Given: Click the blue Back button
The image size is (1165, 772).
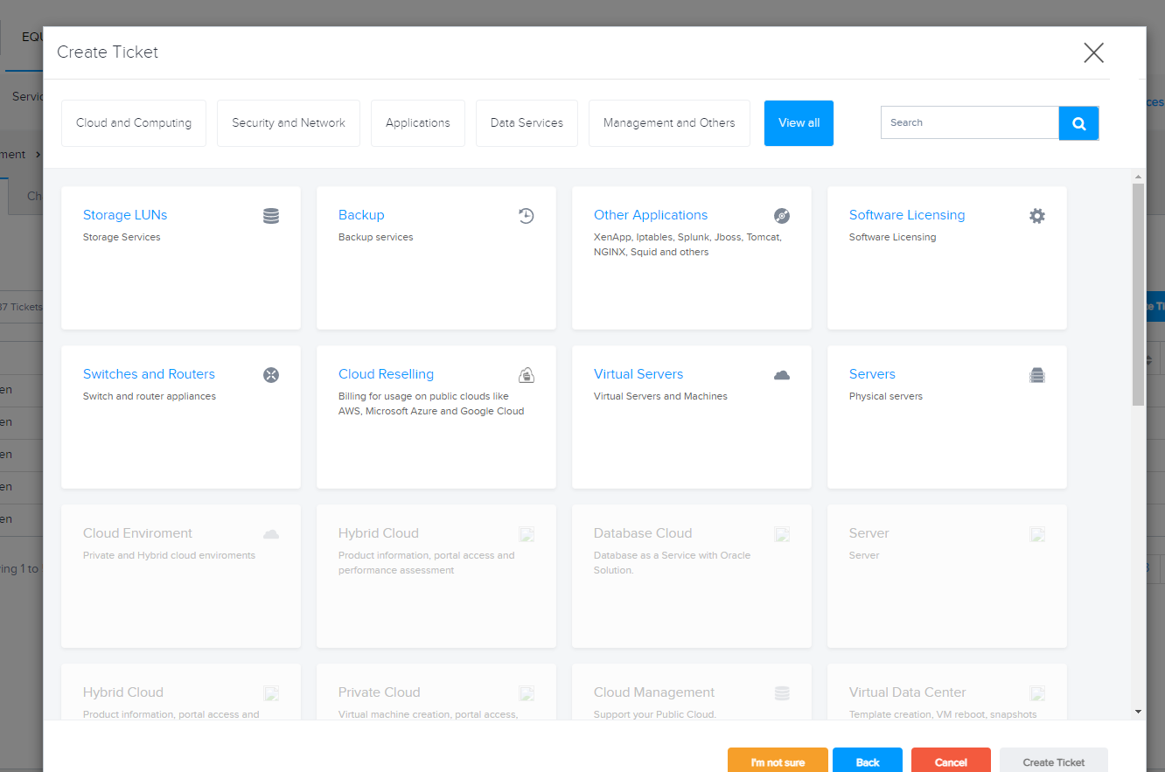Looking at the screenshot, I should (868, 762).
